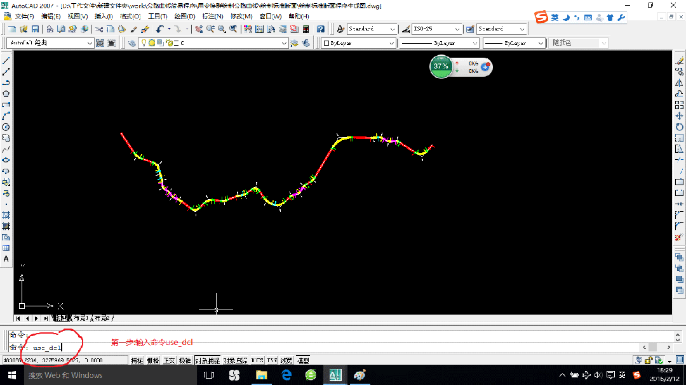Click the Cut scissors icon
Screen dimensions: 686x385
click(99, 29)
